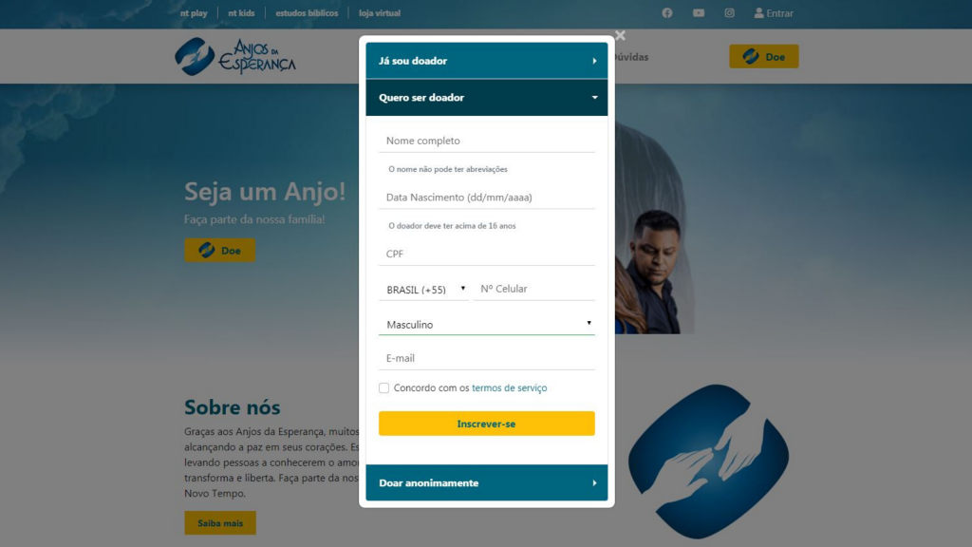Click the Entrar user icon
The height and width of the screenshot is (547, 972).
pos(758,12)
